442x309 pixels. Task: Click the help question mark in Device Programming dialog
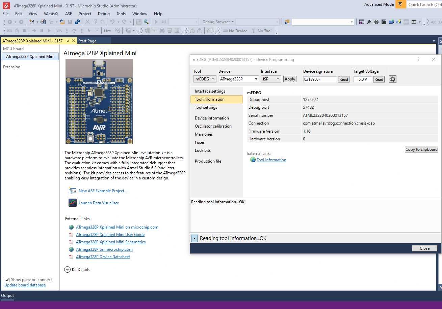(418, 59)
